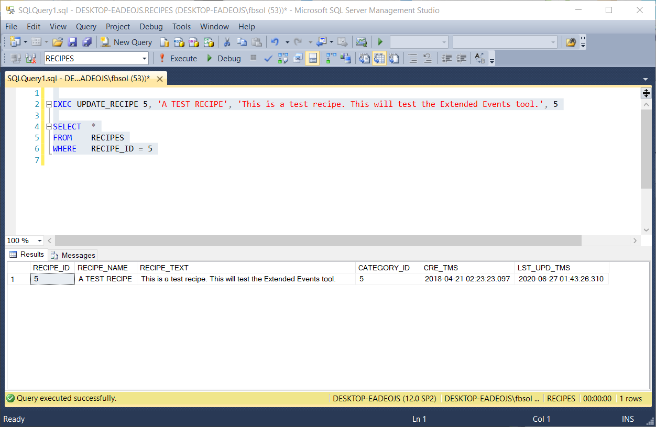Viewport: 656px width, 427px height.
Task: Toggle Include Client Statistics
Action: 345,58
